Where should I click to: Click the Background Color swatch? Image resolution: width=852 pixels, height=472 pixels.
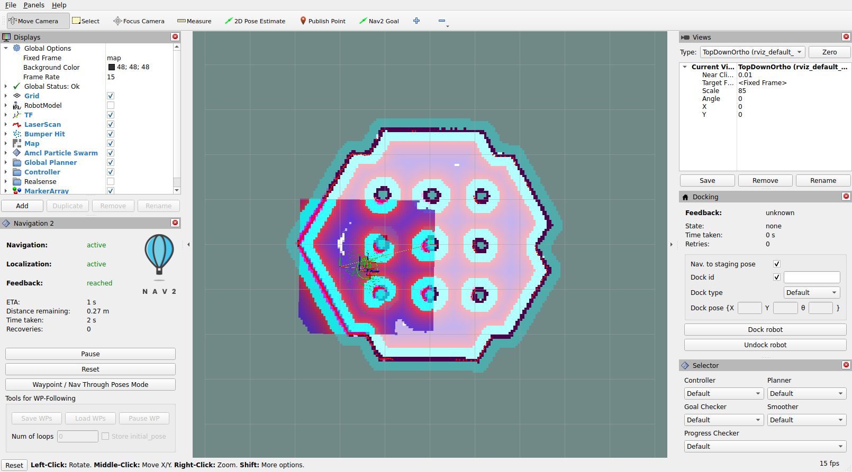coord(112,67)
